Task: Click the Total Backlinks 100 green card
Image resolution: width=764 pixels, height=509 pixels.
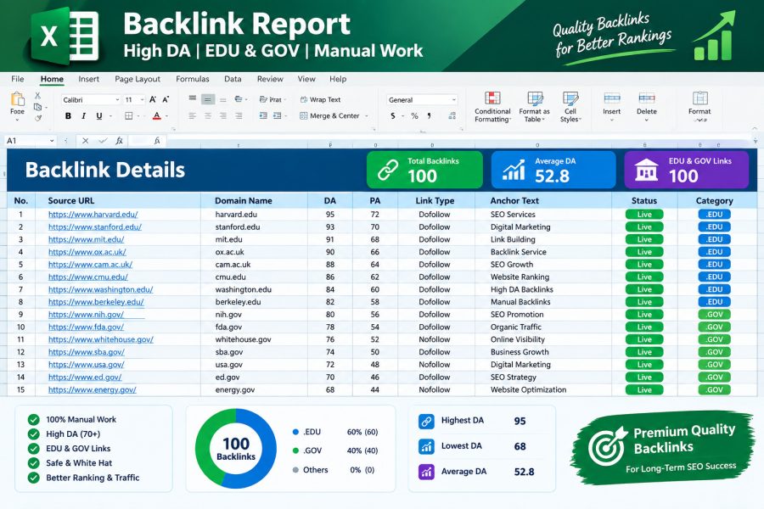Action: (x=425, y=170)
